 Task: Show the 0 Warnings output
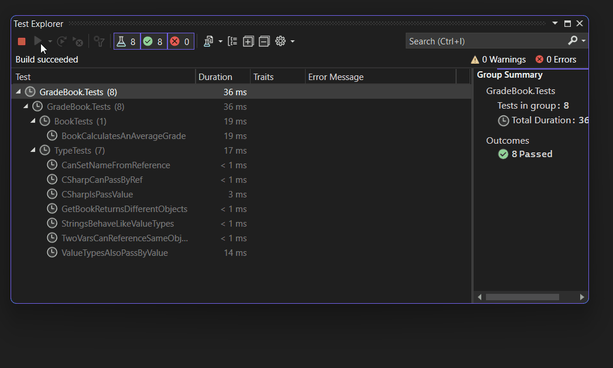click(498, 60)
